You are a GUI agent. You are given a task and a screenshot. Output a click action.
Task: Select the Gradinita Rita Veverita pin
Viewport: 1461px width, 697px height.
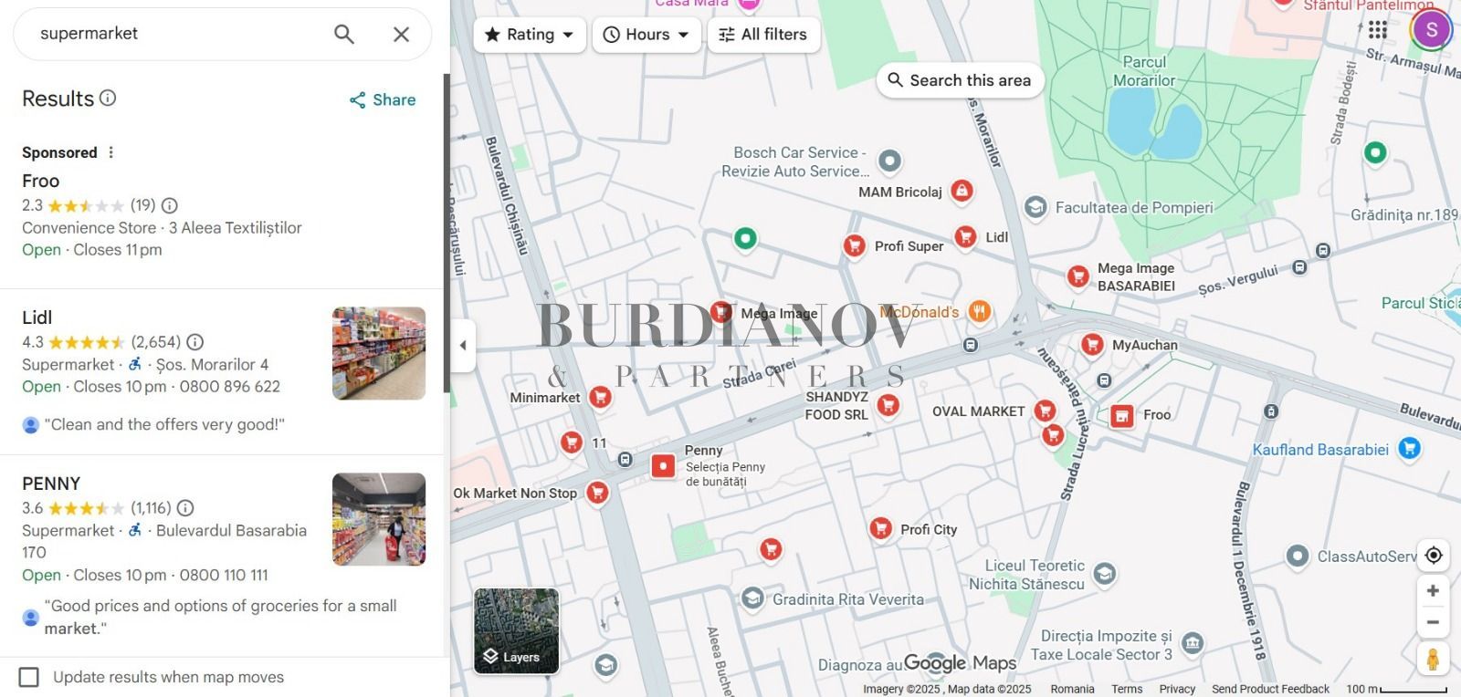(x=752, y=598)
